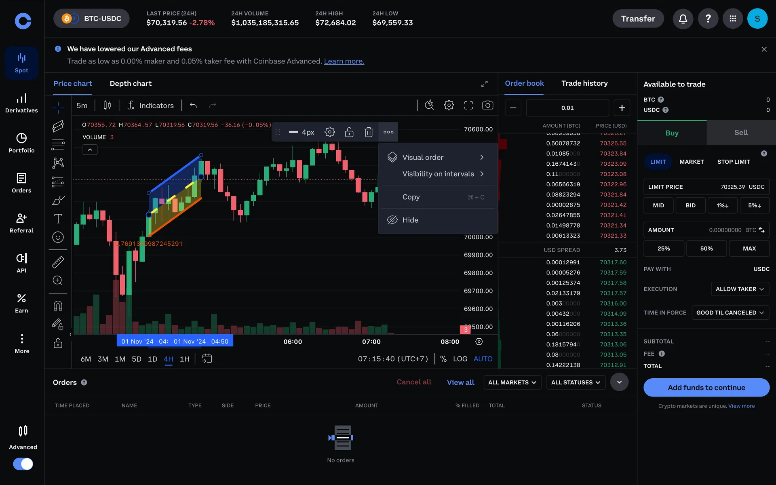Click the chart screenshot camera icon
This screenshot has width=776, height=485.
[x=487, y=105]
